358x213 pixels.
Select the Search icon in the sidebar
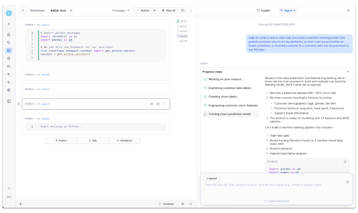point(9,42)
